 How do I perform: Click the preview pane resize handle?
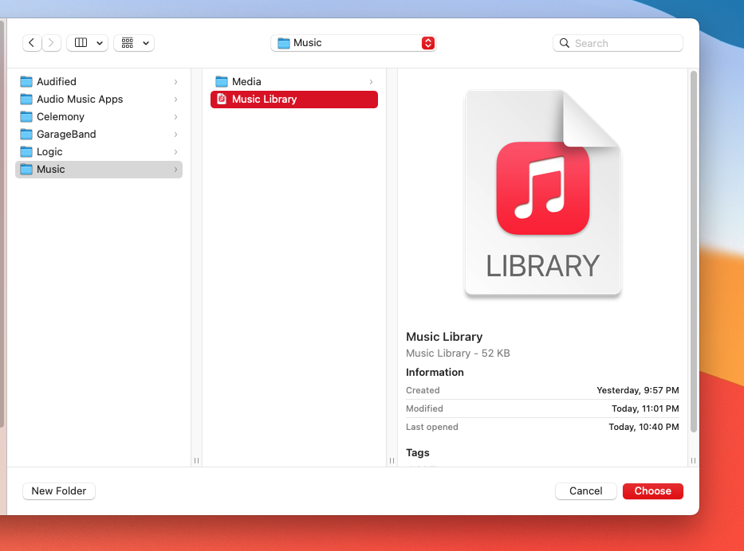click(693, 460)
